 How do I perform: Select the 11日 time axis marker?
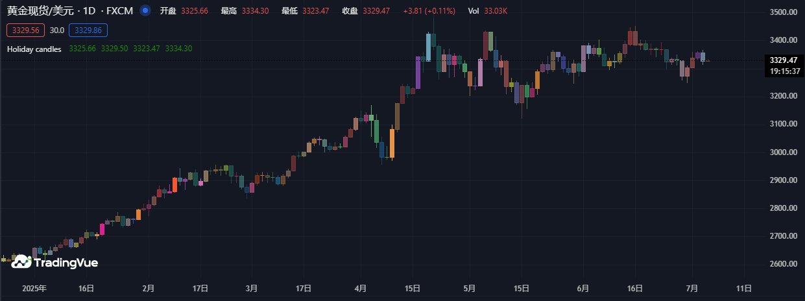click(745, 288)
